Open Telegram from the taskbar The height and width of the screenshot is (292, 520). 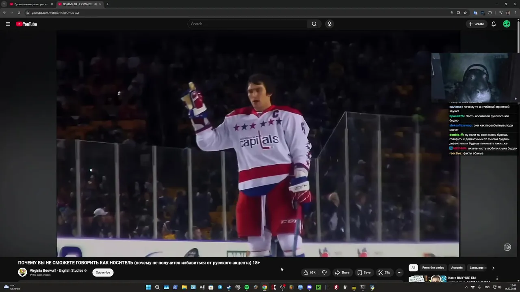pyautogui.click(x=220, y=287)
